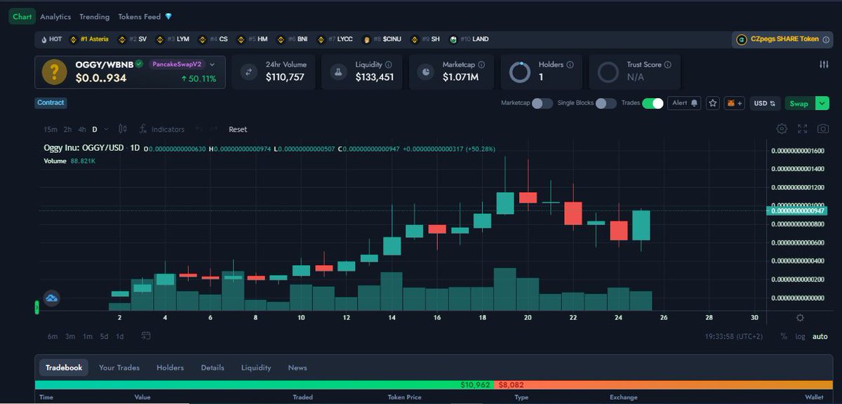The width and height of the screenshot is (842, 404).
Task: Click the cloud chart-layout icon
Action: (52, 298)
